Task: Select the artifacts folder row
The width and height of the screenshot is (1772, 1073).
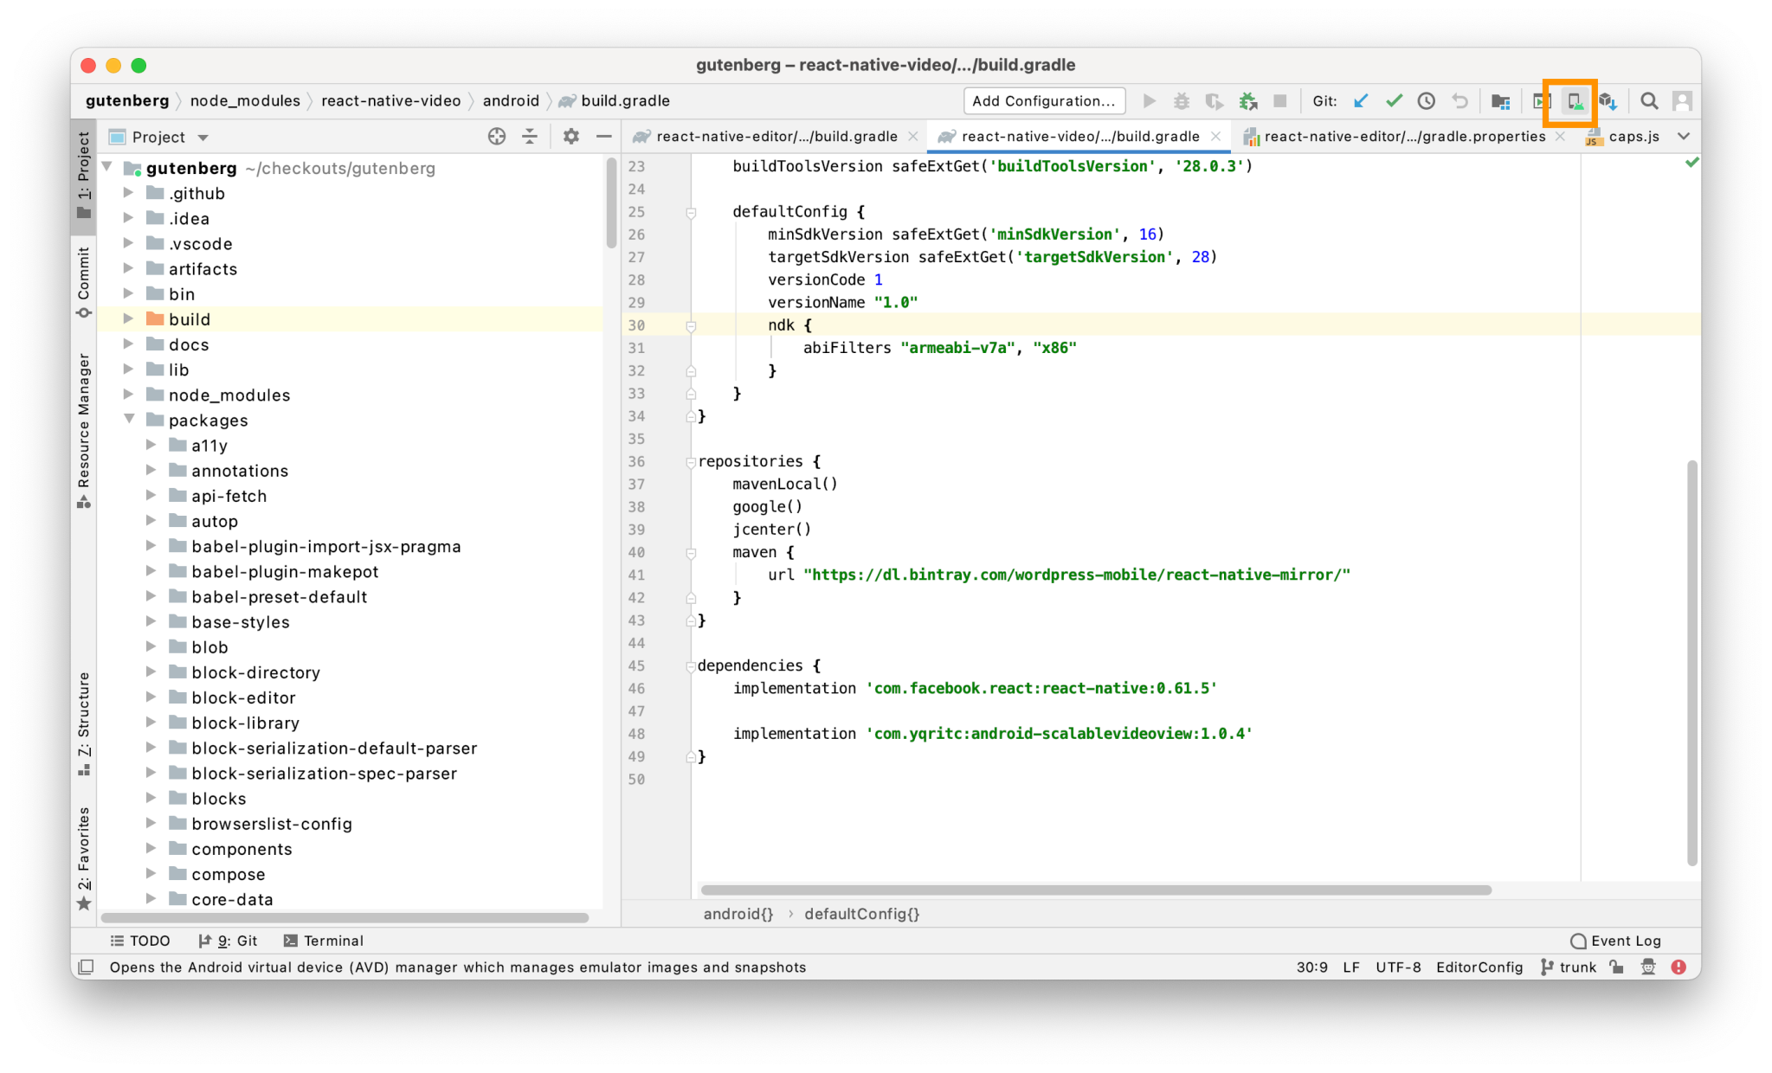Action: pos(351,268)
